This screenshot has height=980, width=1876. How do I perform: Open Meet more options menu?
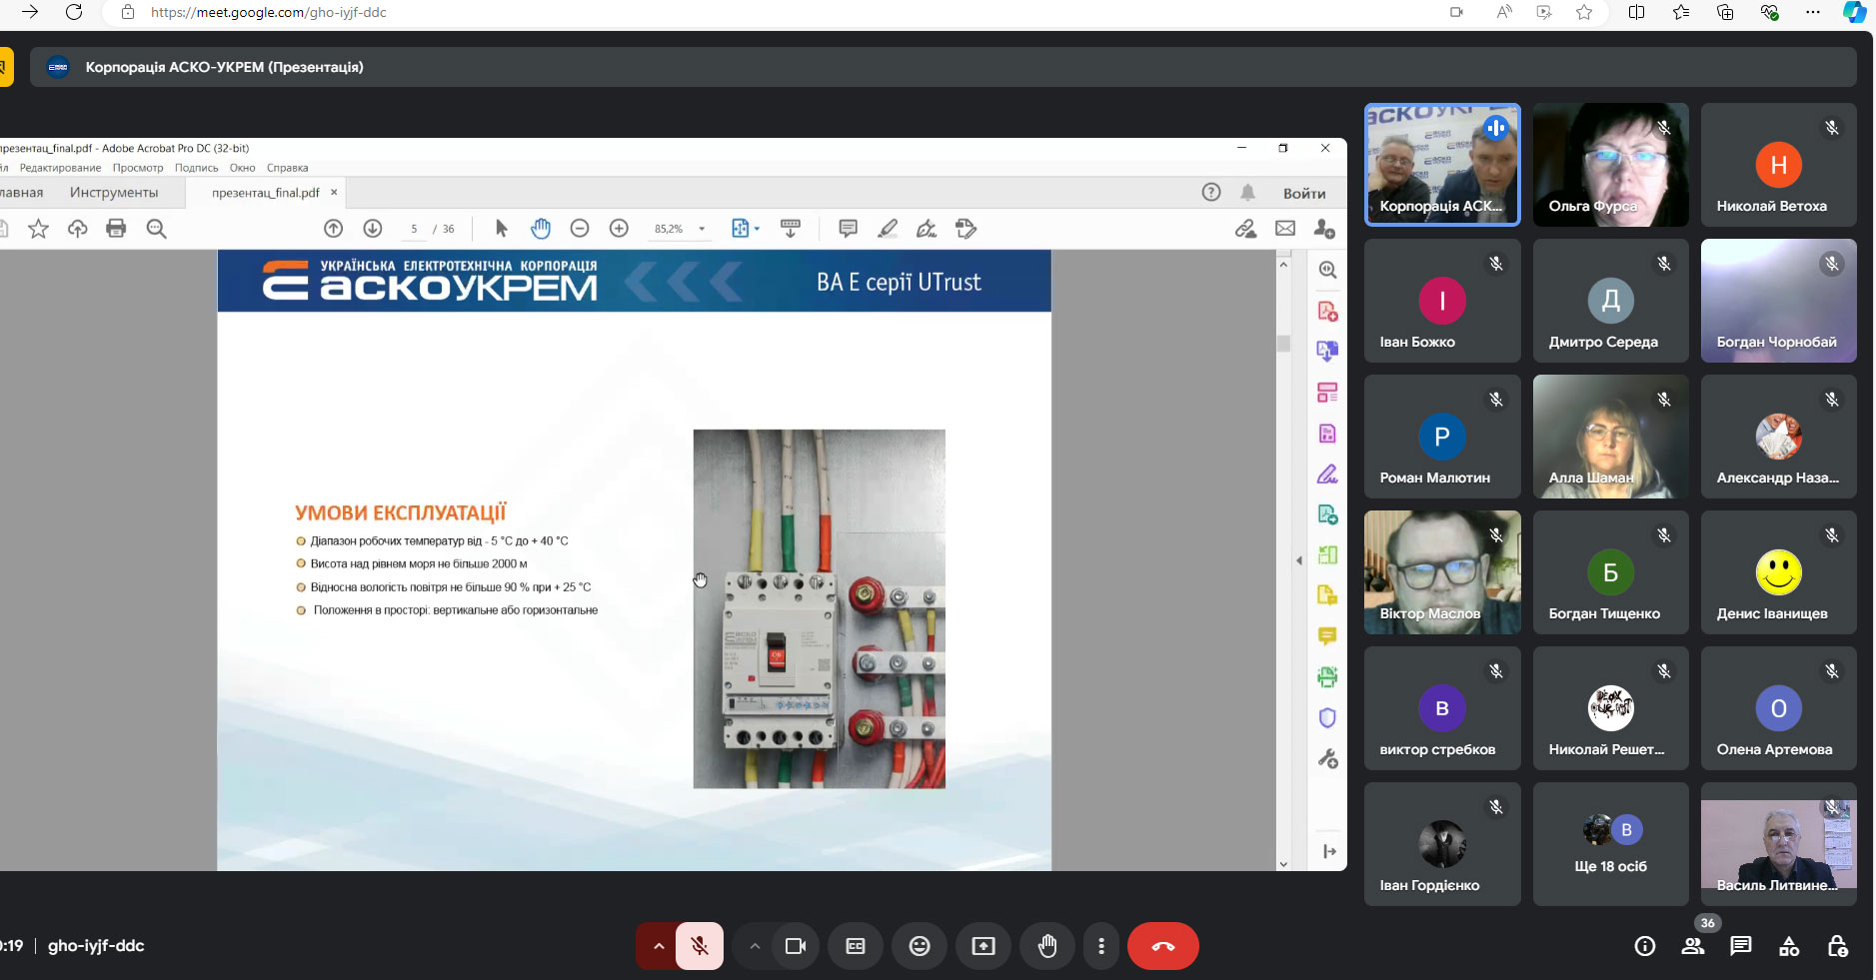[1101, 946]
